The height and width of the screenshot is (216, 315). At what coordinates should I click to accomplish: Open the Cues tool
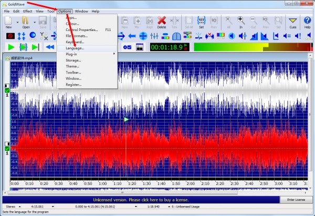(293, 22)
